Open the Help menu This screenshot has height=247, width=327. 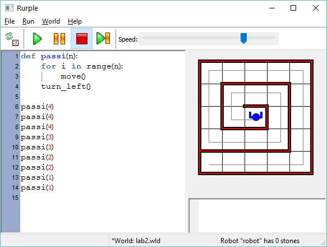[x=75, y=21]
